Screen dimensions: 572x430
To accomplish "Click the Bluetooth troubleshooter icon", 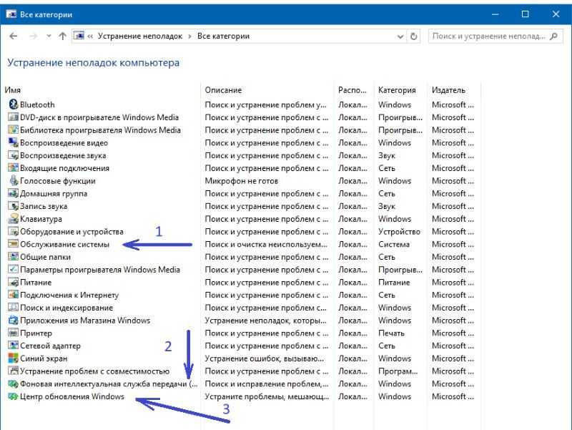I will [13, 104].
